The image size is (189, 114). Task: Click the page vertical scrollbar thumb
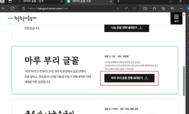[184, 81]
